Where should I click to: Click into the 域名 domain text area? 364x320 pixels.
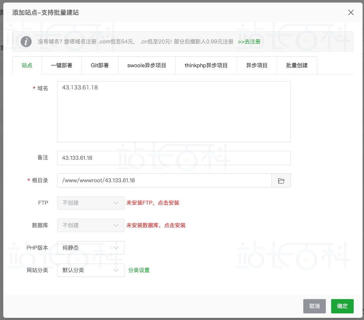click(x=174, y=112)
